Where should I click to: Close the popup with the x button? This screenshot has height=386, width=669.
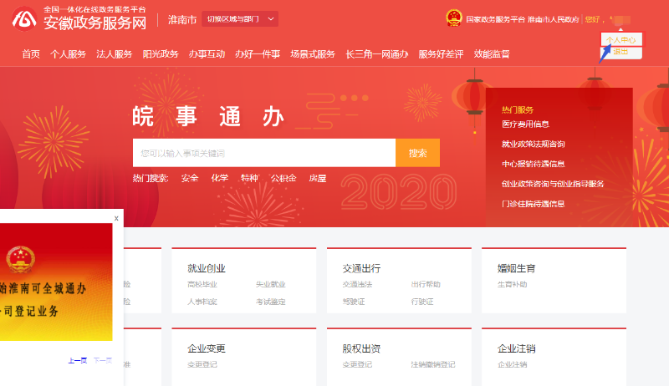(x=116, y=218)
